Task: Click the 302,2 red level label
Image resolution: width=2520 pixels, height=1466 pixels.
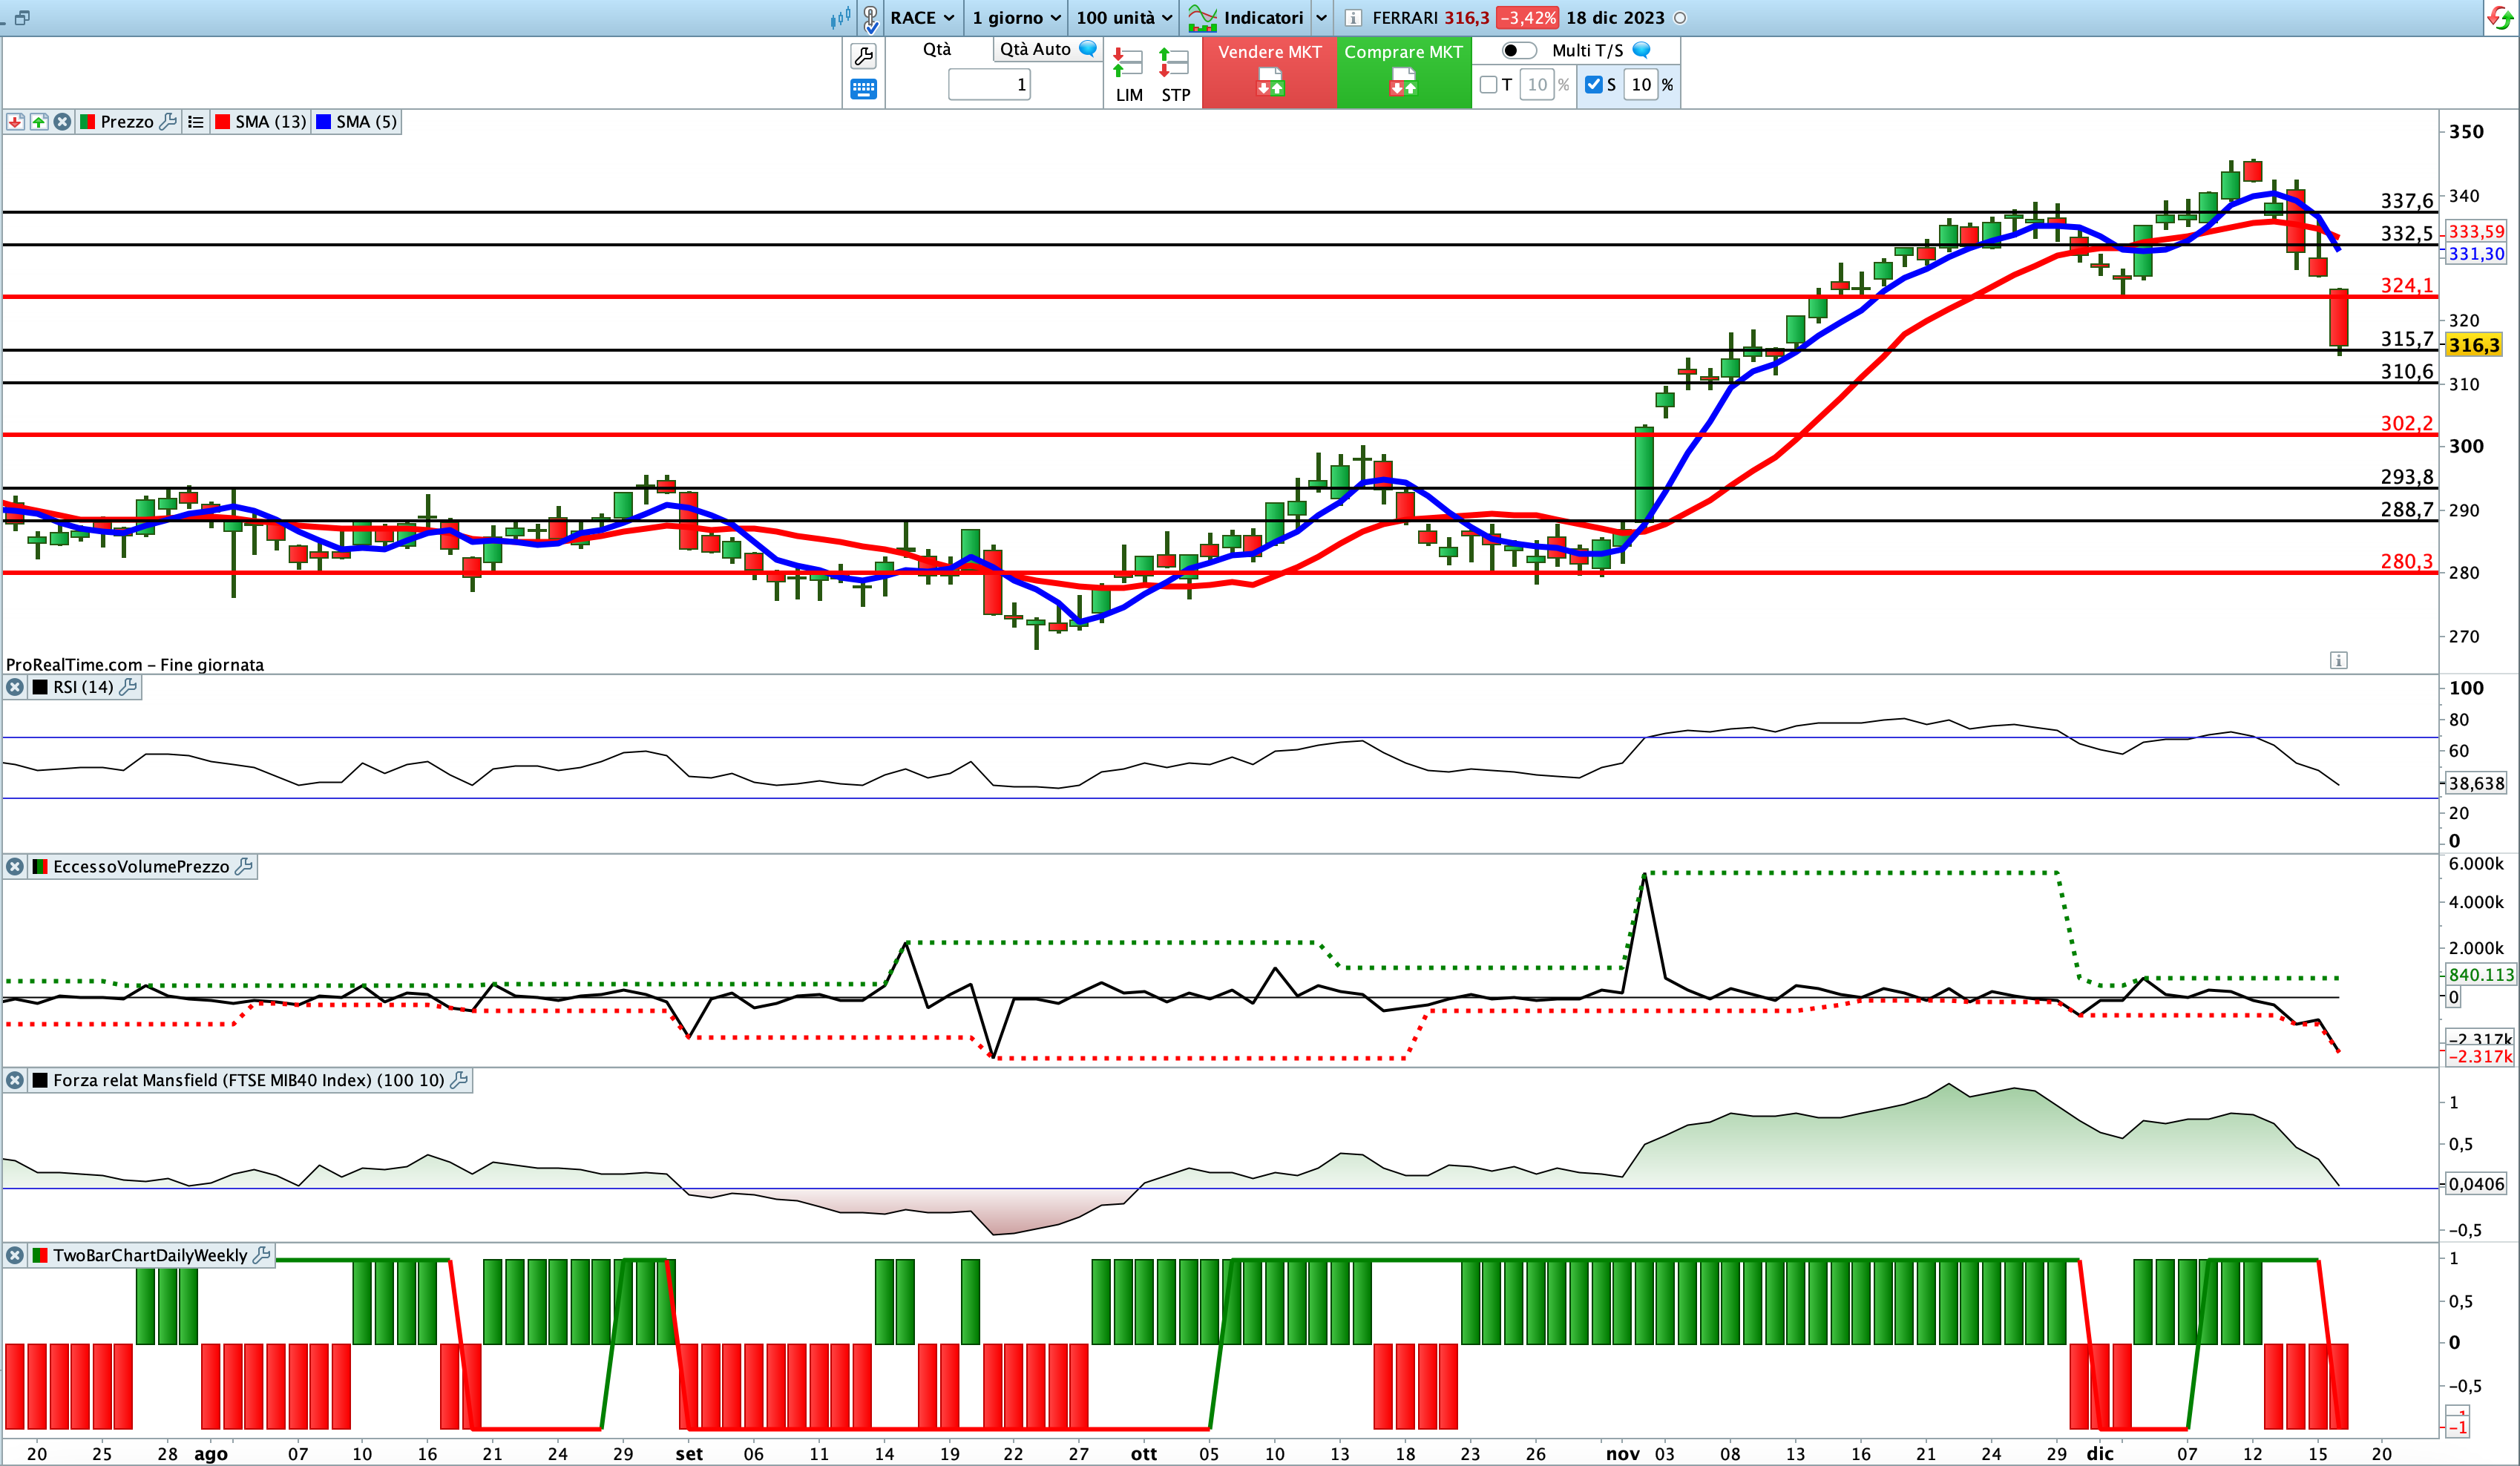Action: click(2407, 424)
